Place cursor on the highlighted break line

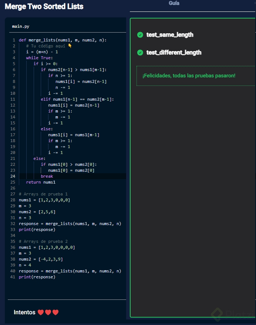47,176
